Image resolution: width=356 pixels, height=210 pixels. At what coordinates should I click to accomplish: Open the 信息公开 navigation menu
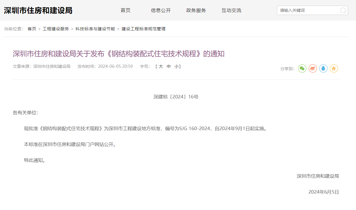(x=161, y=10)
